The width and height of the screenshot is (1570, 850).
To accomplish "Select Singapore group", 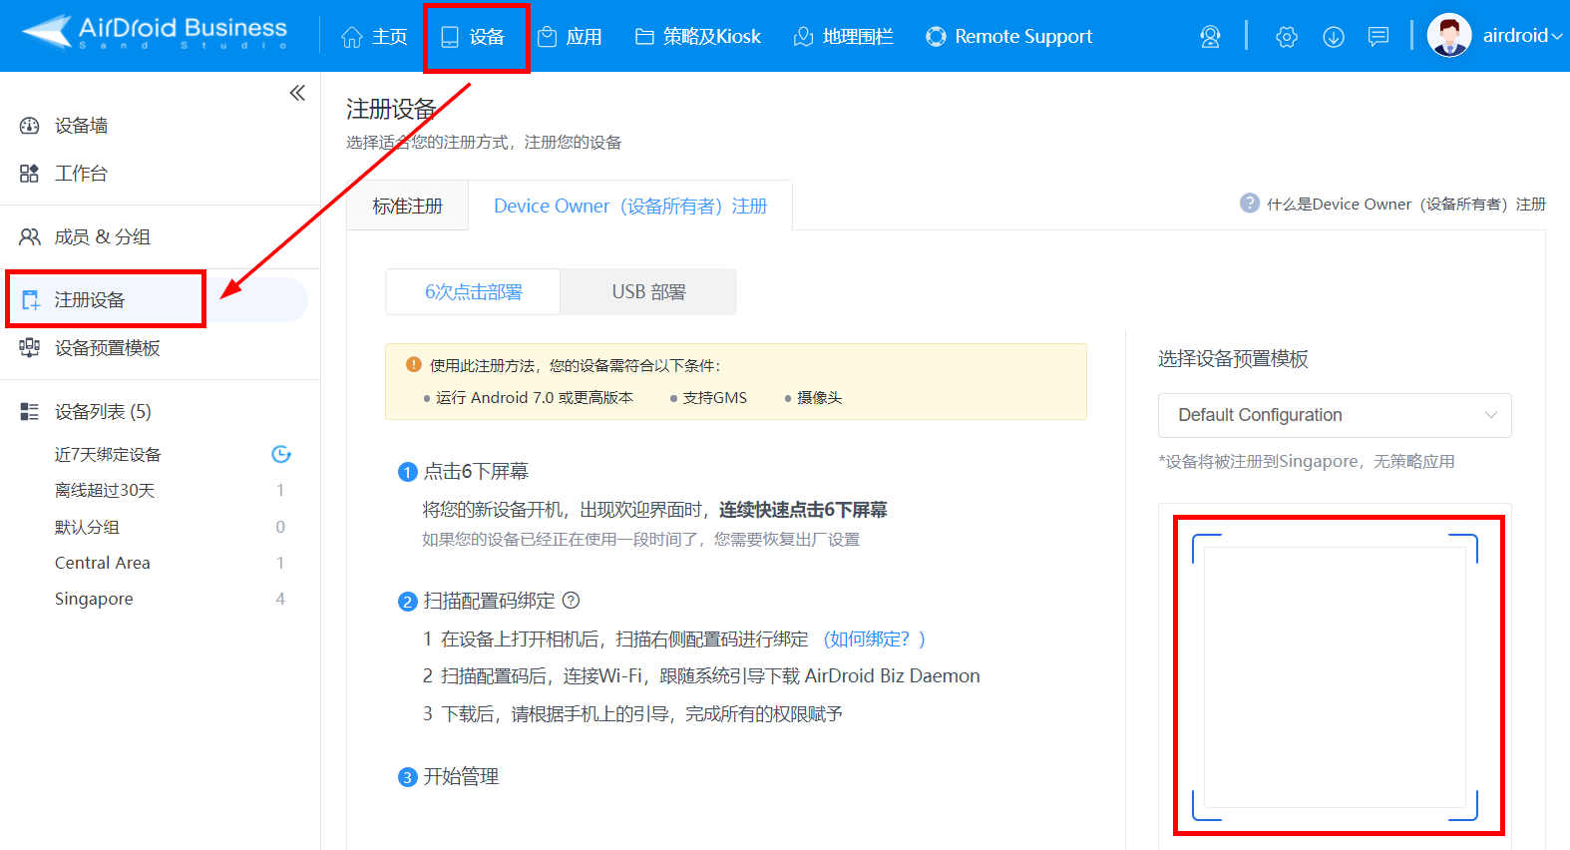I will (x=94, y=599).
